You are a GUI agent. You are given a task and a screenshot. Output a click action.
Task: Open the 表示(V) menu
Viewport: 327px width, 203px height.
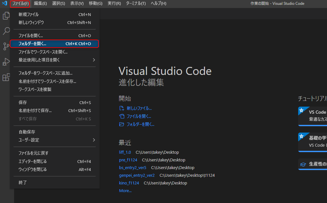pyautogui.click(x=77, y=4)
